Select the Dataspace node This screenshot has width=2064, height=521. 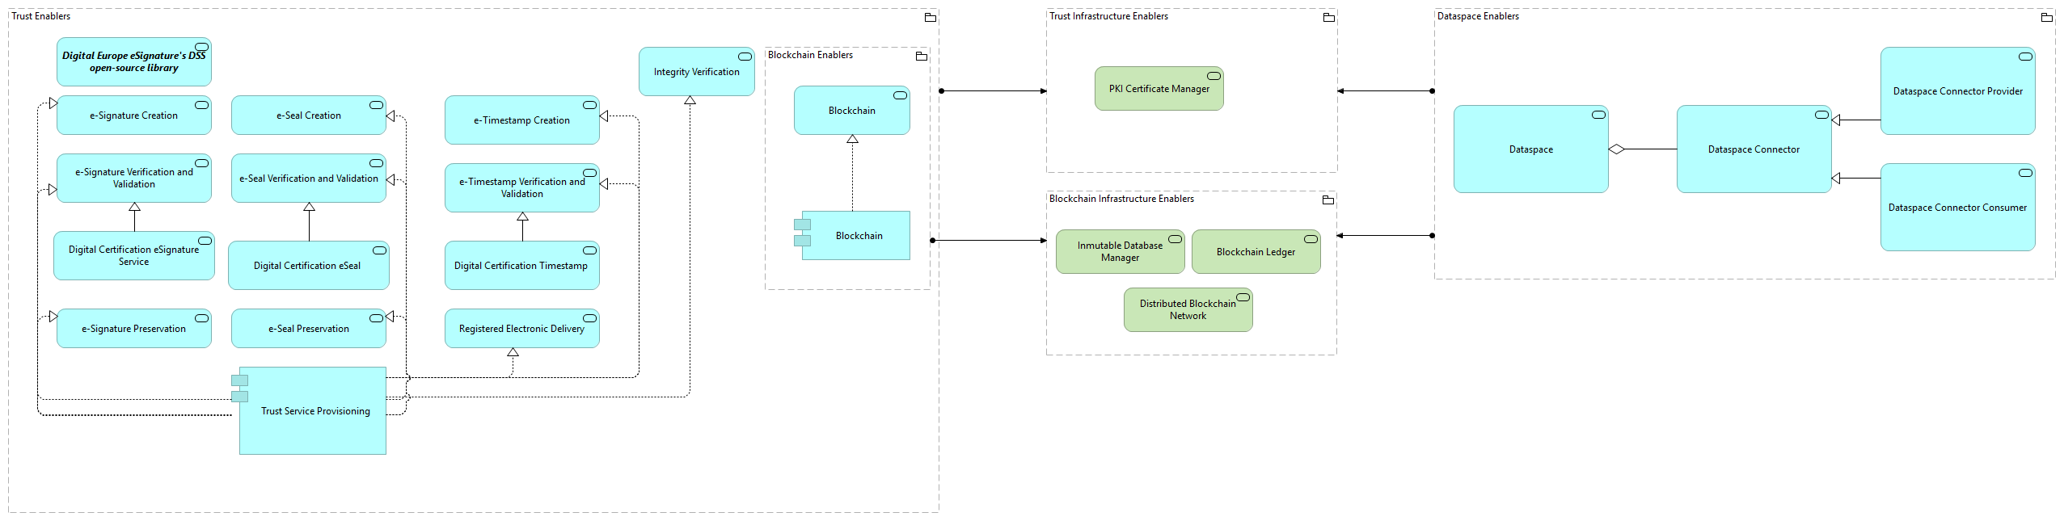(1531, 149)
